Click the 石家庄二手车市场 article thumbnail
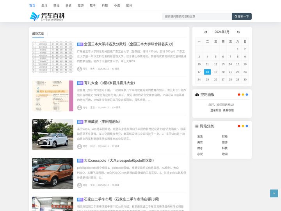This screenshot has width=281, height=211. 53,204
